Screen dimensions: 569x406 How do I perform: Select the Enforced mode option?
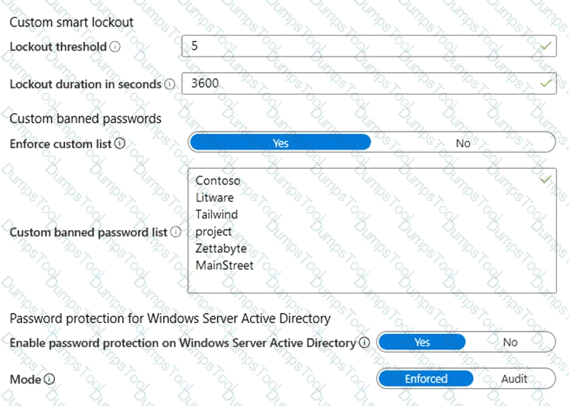(x=426, y=379)
